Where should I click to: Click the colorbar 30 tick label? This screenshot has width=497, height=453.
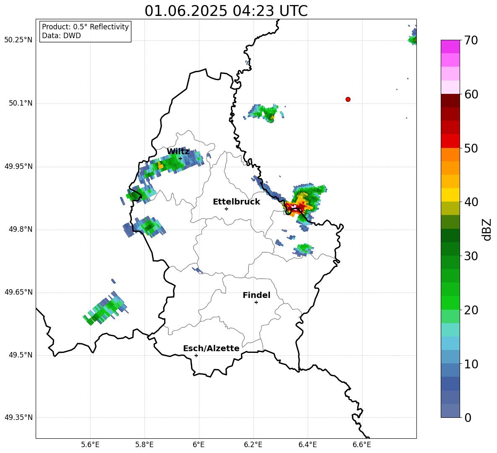pos(471,256)
